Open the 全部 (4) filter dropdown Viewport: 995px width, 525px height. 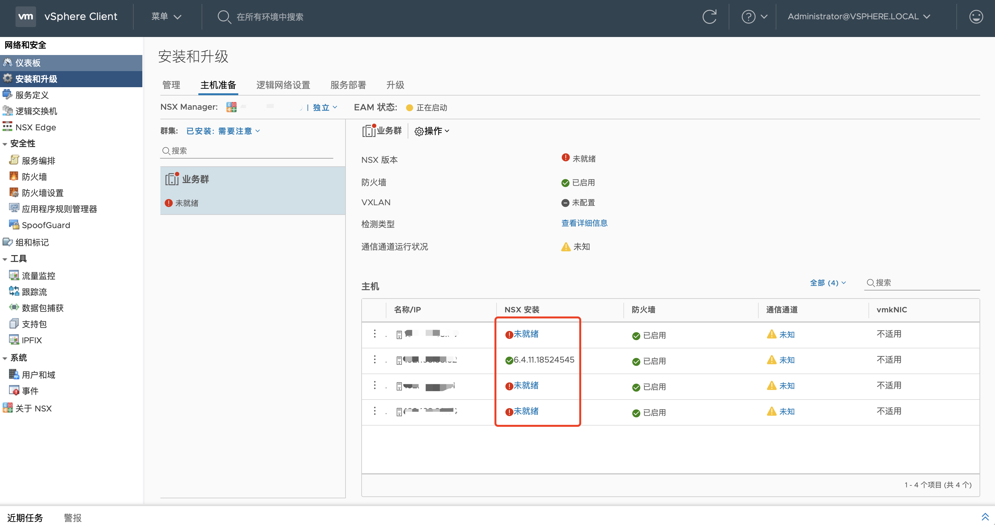(x=827, y=283)
